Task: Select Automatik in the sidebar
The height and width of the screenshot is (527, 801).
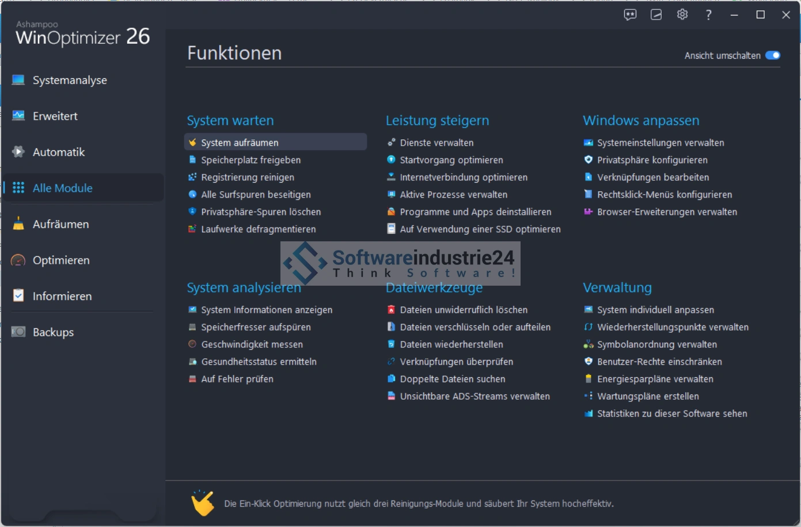Action: coord(58,152)
